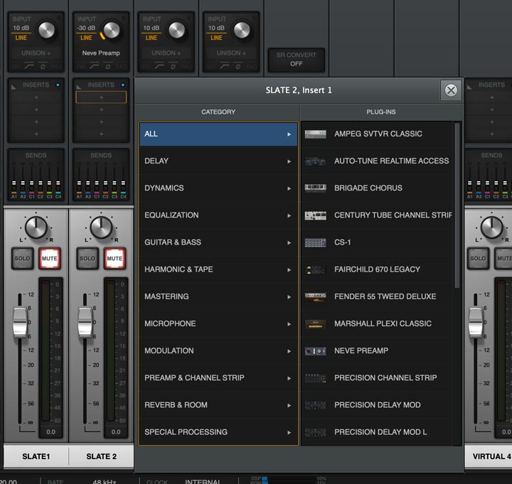
Task: Mute the VIRTUAL 4 channel
Action: point(503,259)
